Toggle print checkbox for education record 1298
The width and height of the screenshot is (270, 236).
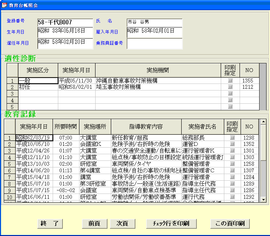click(x=232, y=138)
